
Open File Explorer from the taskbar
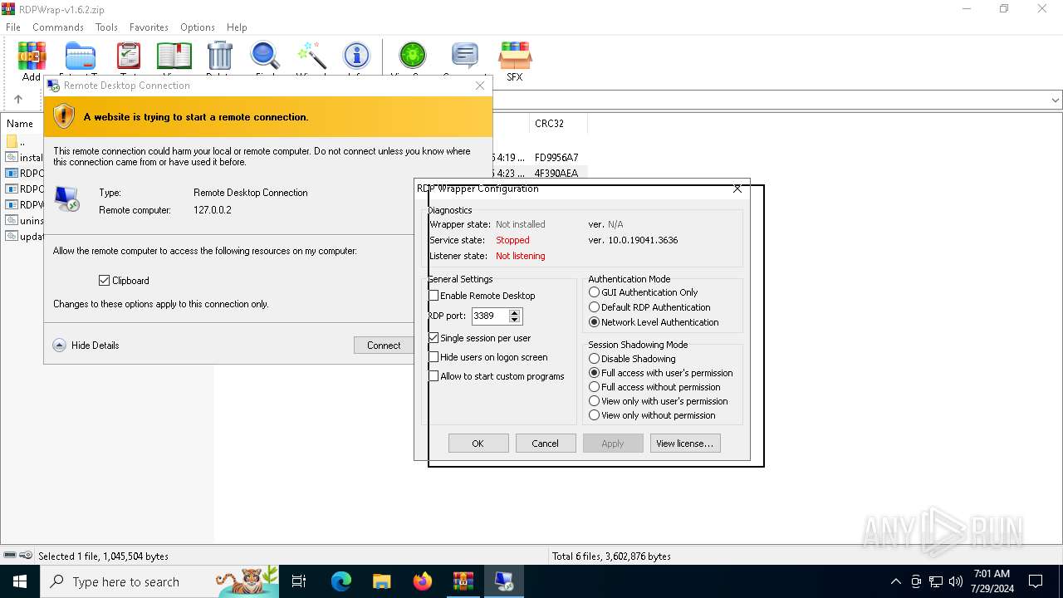tap(382, 581)
